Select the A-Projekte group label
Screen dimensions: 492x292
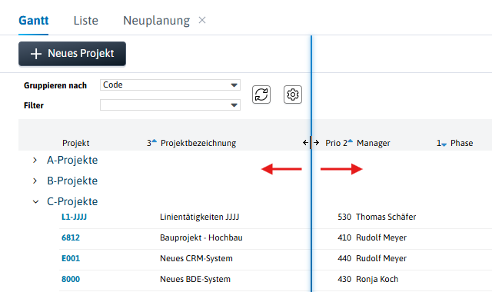[x=72, y=161]
